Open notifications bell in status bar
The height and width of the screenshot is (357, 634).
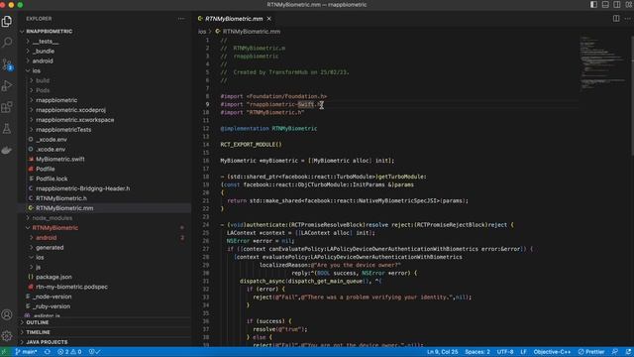pos(628,352)
